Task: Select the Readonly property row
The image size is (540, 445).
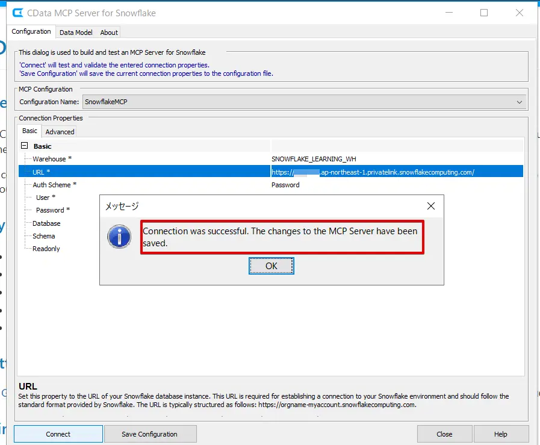Action: (x=46, y=249)
